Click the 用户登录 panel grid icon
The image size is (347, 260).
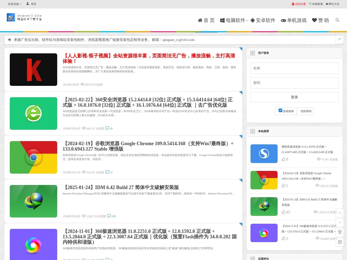point(253,53)
